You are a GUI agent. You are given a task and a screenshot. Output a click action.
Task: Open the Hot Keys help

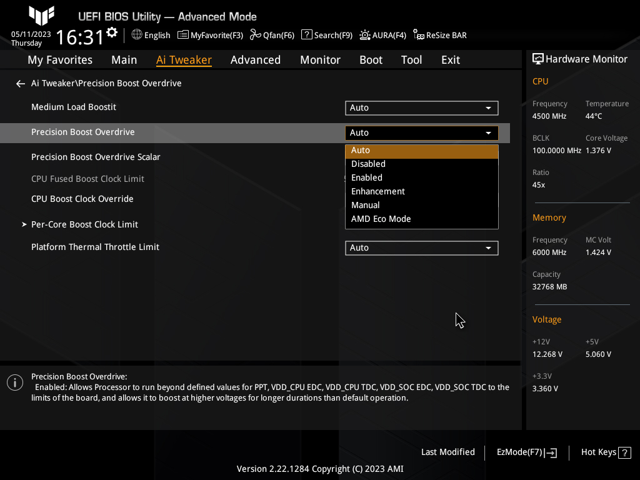606,452
